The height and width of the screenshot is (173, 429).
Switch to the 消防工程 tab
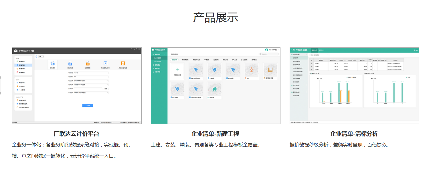(225, 60)
